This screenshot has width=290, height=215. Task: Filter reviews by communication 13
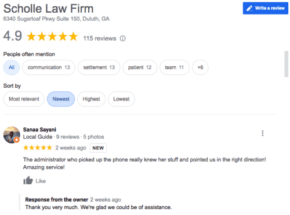click(x=49, y=67)
